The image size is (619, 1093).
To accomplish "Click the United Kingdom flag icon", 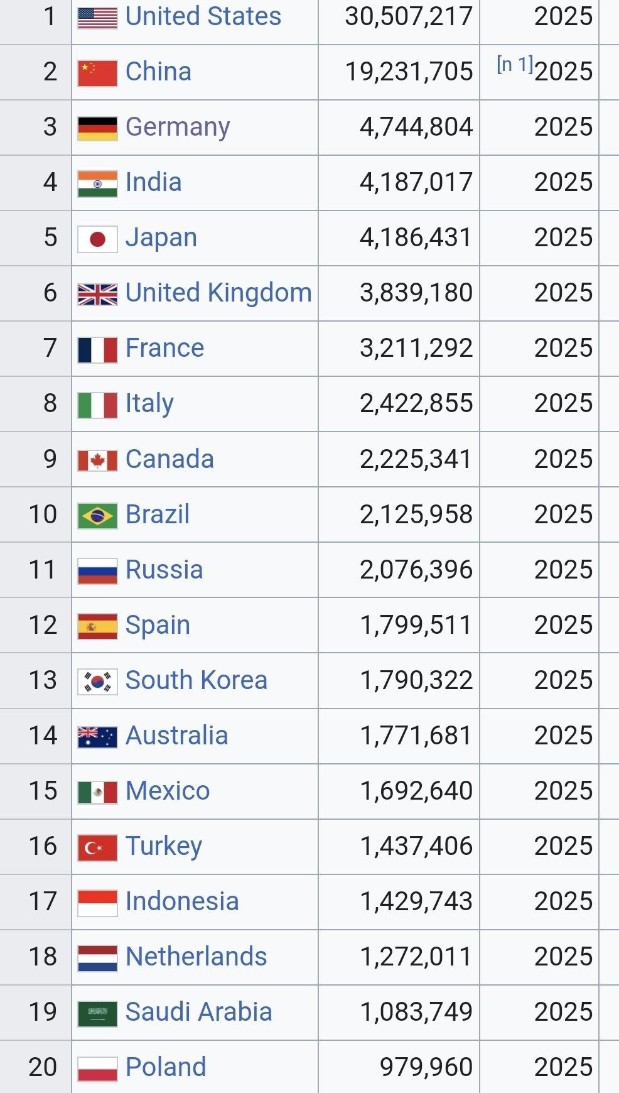I will (x=97, y=294).
